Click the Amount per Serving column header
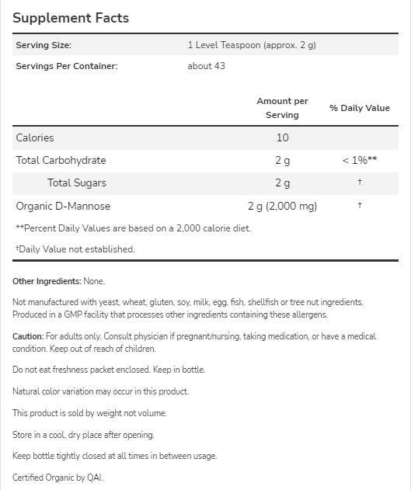Image resolution: width=411 pixels, height=490 pixels. (282, 108)
